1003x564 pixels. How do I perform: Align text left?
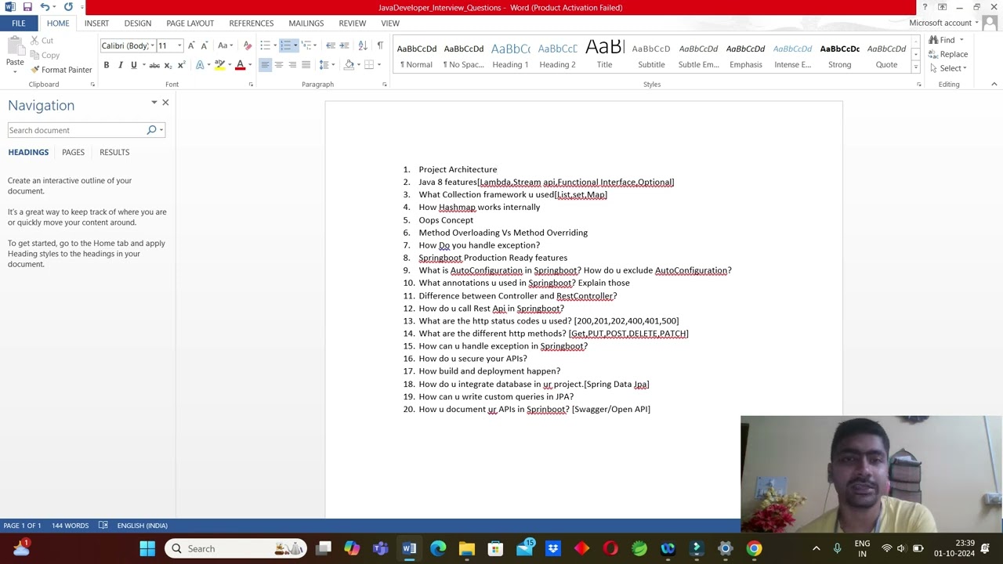[265, 65]
